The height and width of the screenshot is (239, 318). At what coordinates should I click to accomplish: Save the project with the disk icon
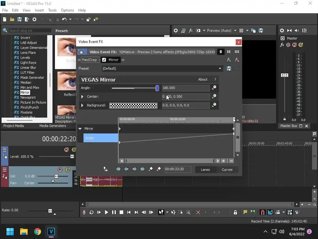point(20,19)
